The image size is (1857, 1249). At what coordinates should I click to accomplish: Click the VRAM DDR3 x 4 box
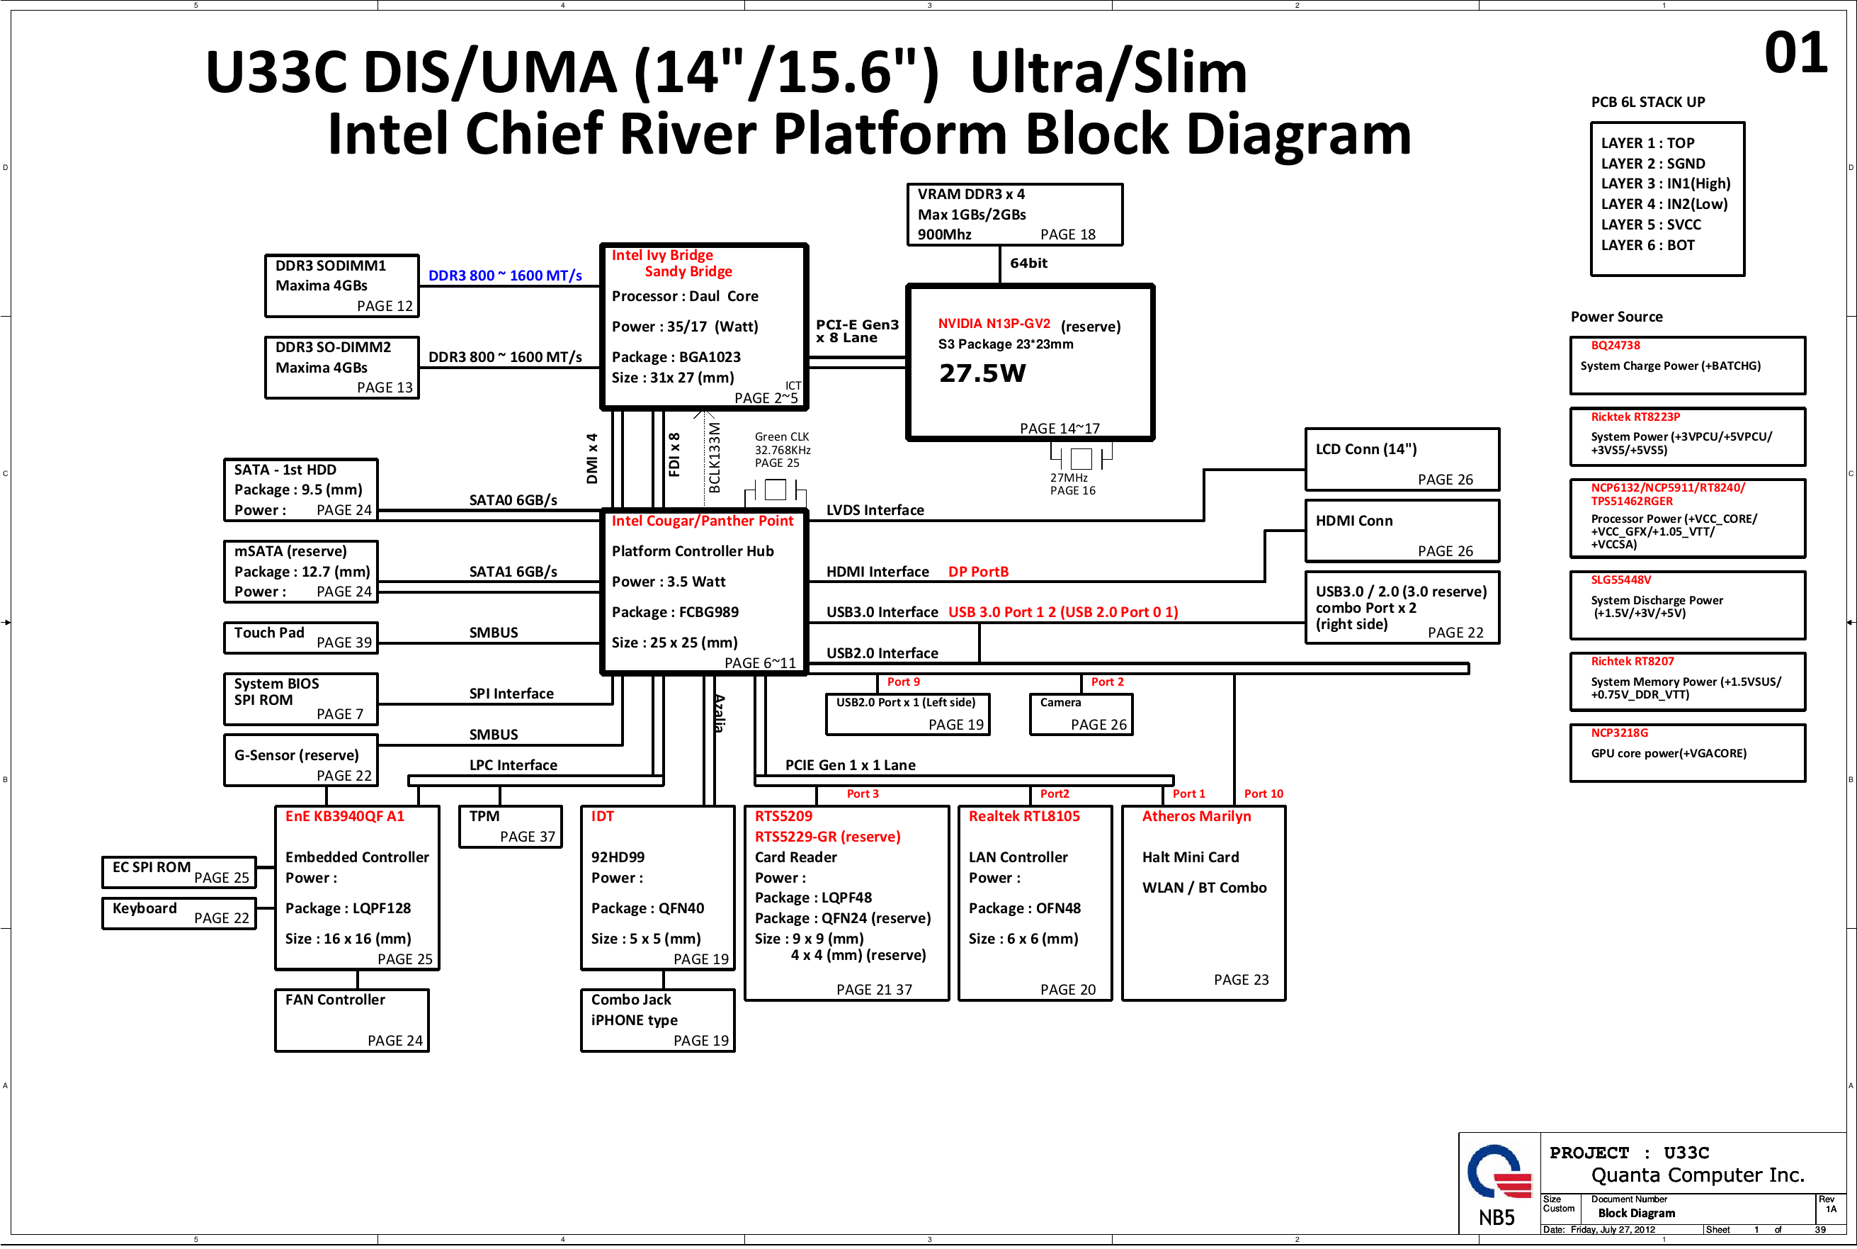pos(1014,214)
